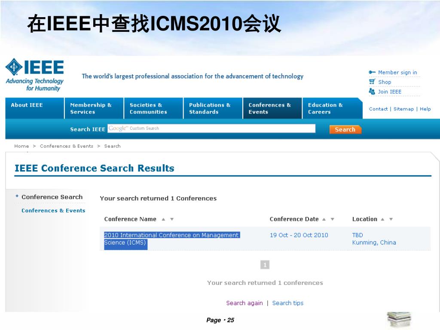Open Societies & Communities menu
The height and width of the screenshot is (330, 440).
pyautogui.click(x=154, y=108)
